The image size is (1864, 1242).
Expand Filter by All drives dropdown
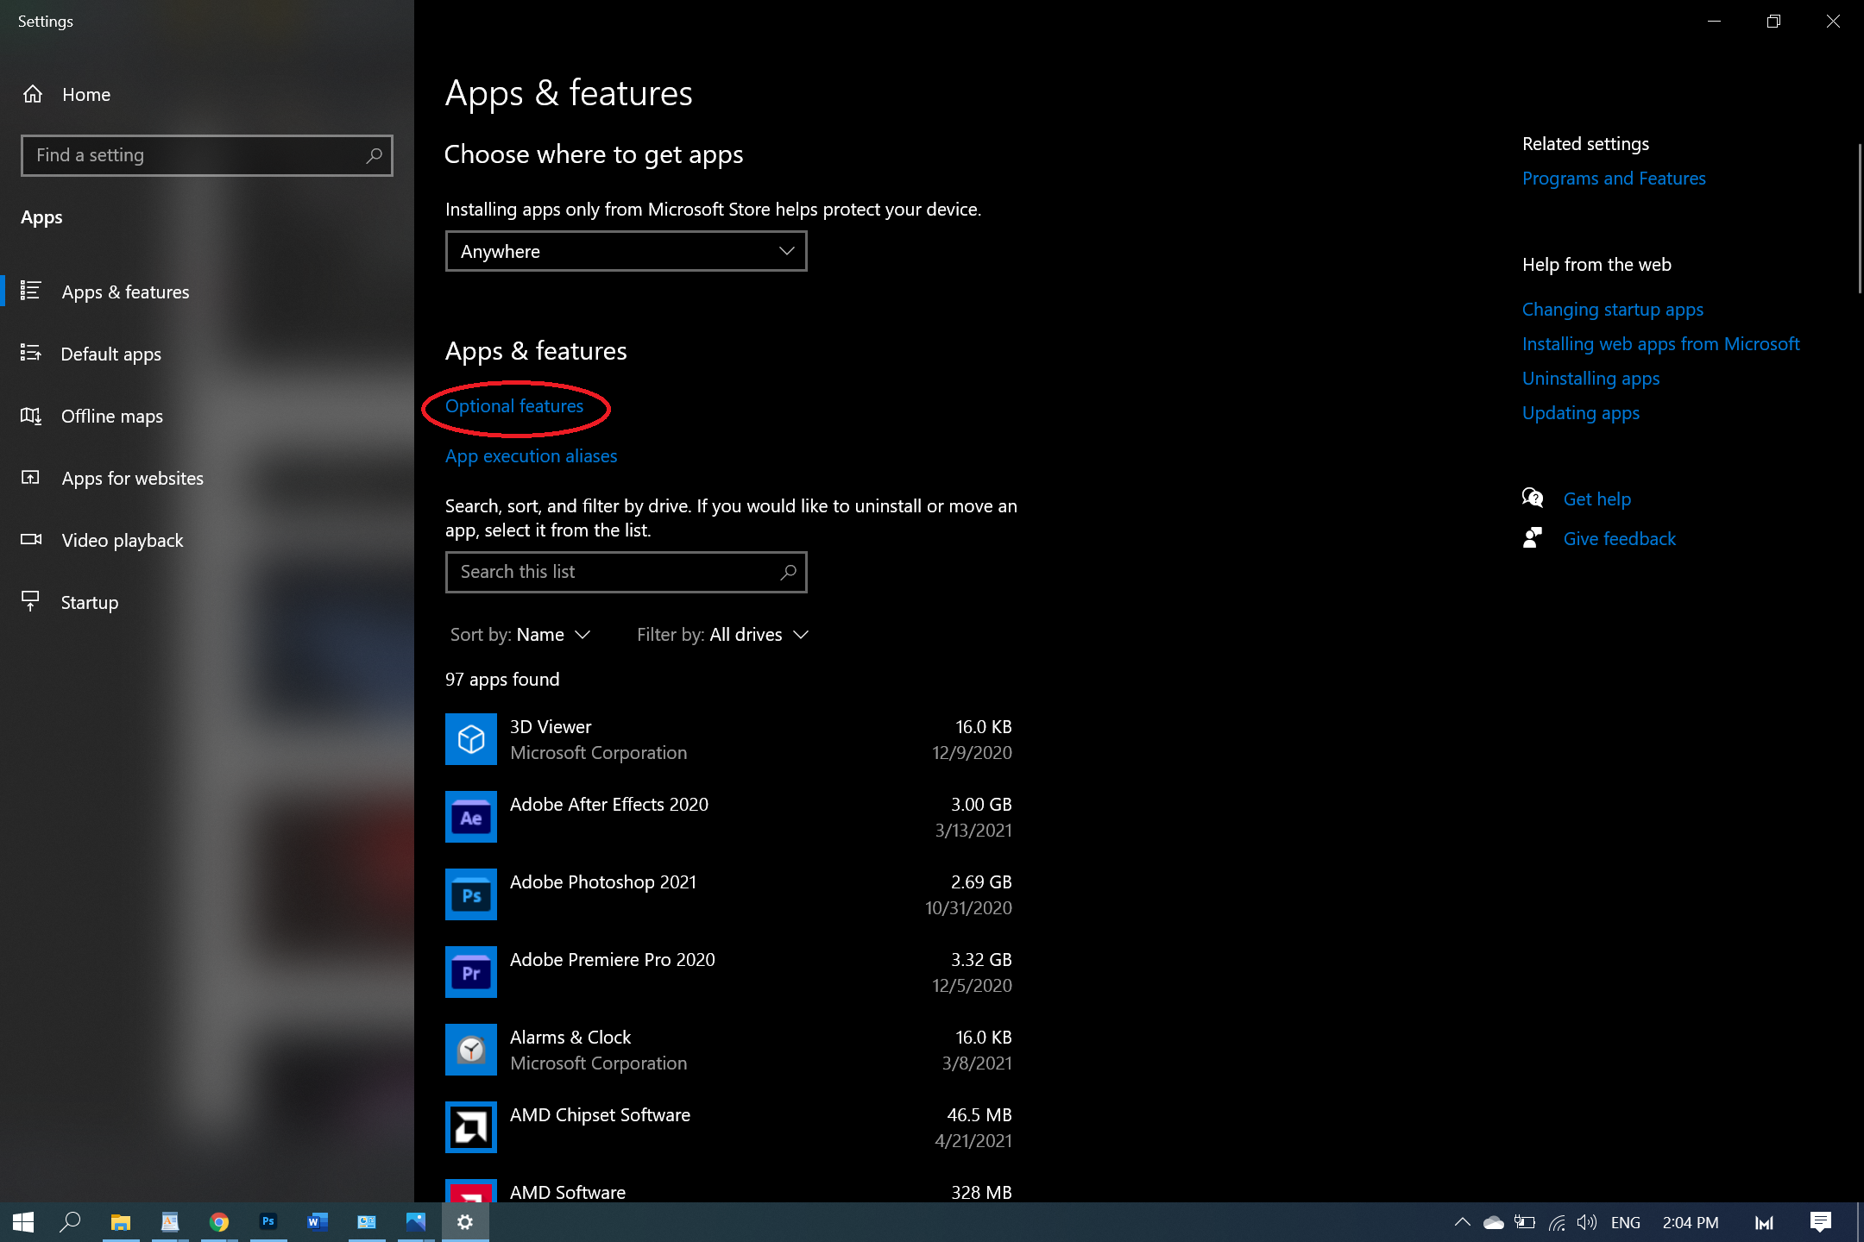(x=723, y=634)
